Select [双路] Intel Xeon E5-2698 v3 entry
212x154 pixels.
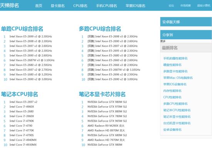click(113, 37)
